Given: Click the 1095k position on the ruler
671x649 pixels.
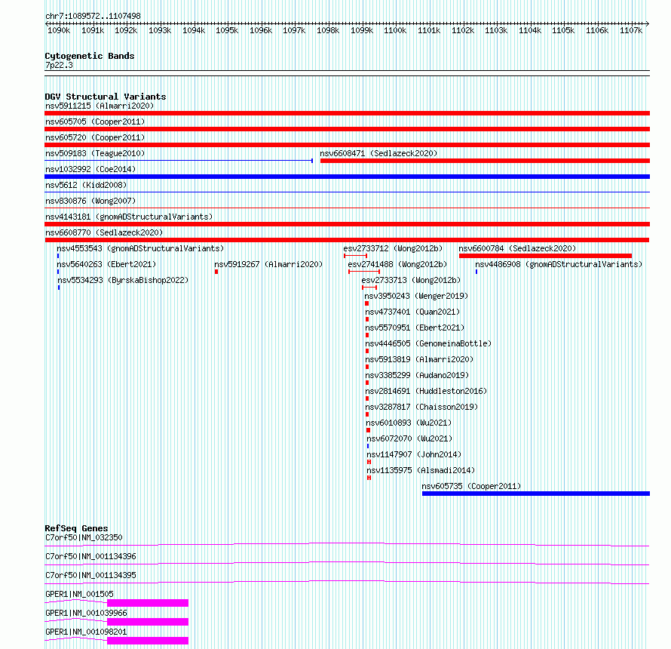Looking at the screenshot, I should coord(227,30).
